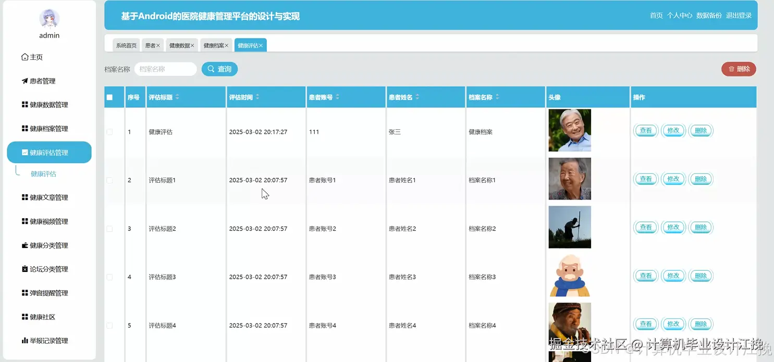This screenshot has height=362, width=774.
Task: Check the checkbox for row 5
Action: coord(109,326)
